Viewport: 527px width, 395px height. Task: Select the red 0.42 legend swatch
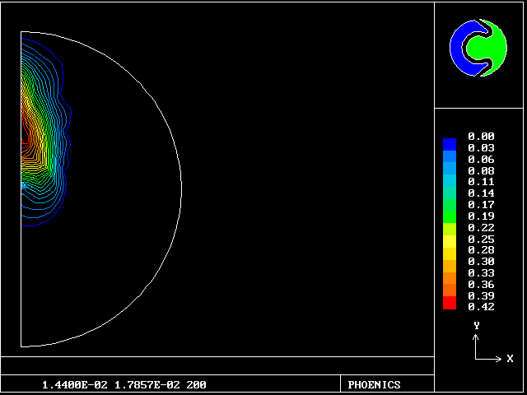click(449, 304)
